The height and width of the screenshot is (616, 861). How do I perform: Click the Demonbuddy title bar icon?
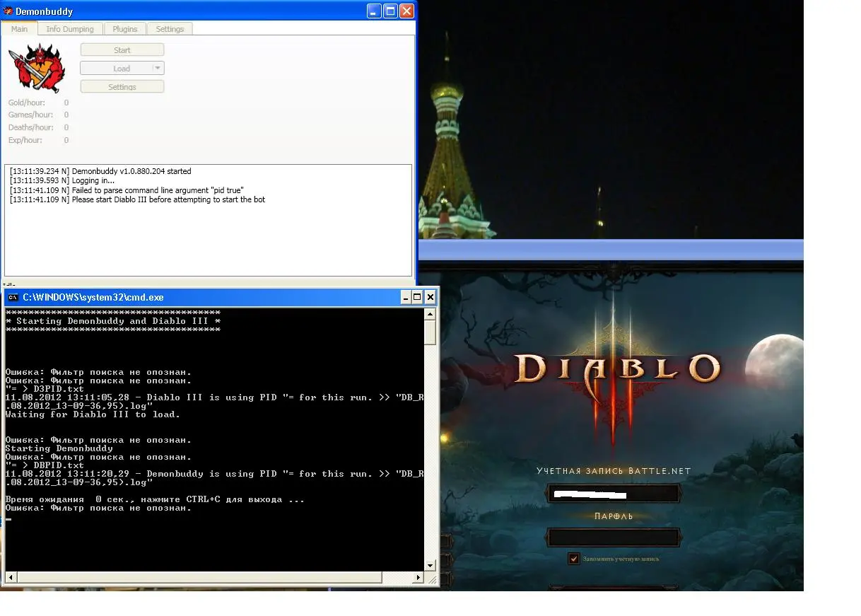click(8, 11)
